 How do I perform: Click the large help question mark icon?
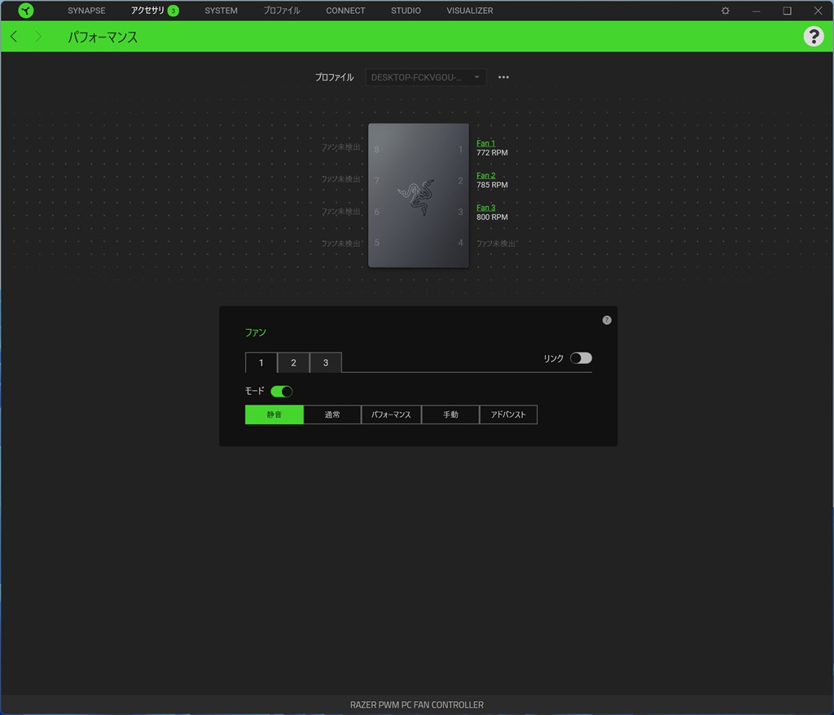[x=813, y=36]
